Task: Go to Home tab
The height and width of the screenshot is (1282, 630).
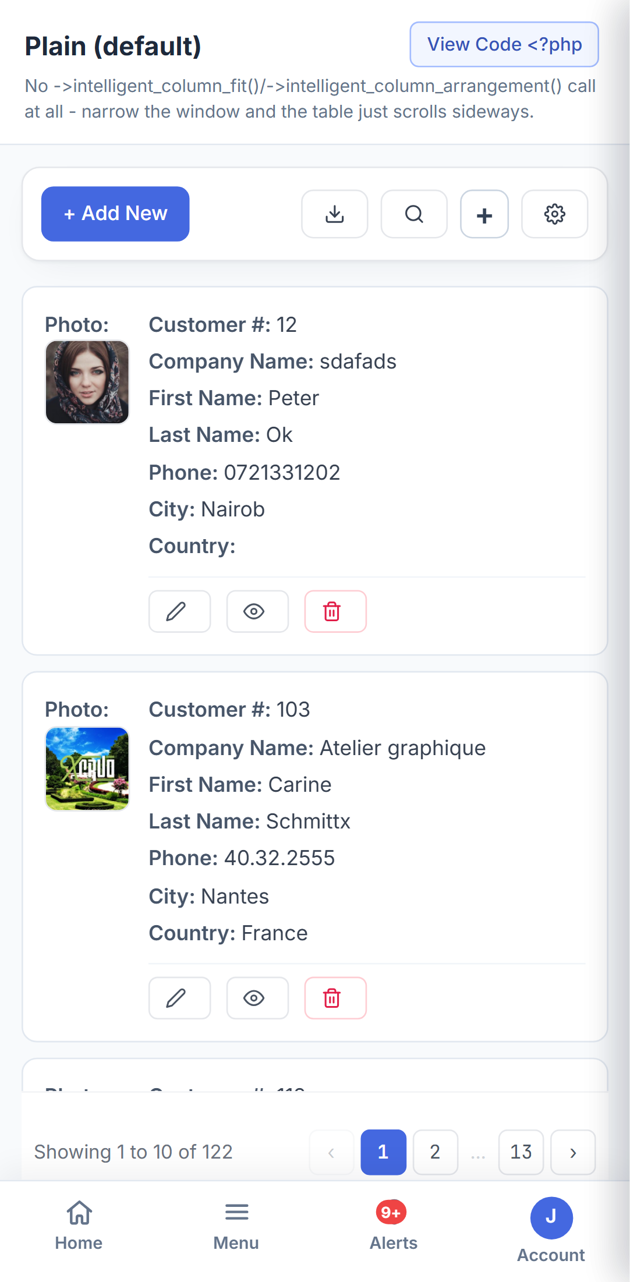Action: tap(79, 1226)
